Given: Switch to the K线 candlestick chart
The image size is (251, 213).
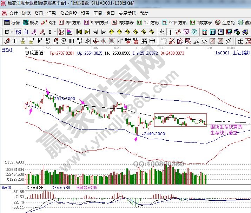Looking at the screenshot, I should click(x=49, y=22).
